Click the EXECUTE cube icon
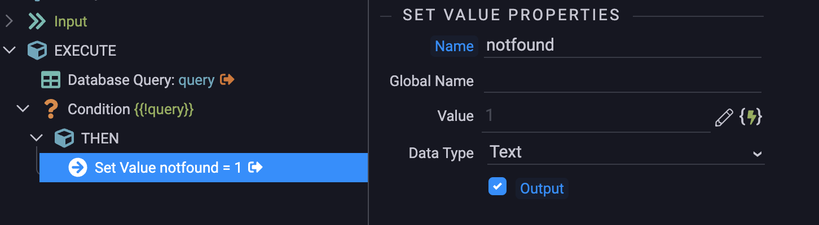Image resolution: width=819 pixels, height=225 pixels. tap(37, 51)
